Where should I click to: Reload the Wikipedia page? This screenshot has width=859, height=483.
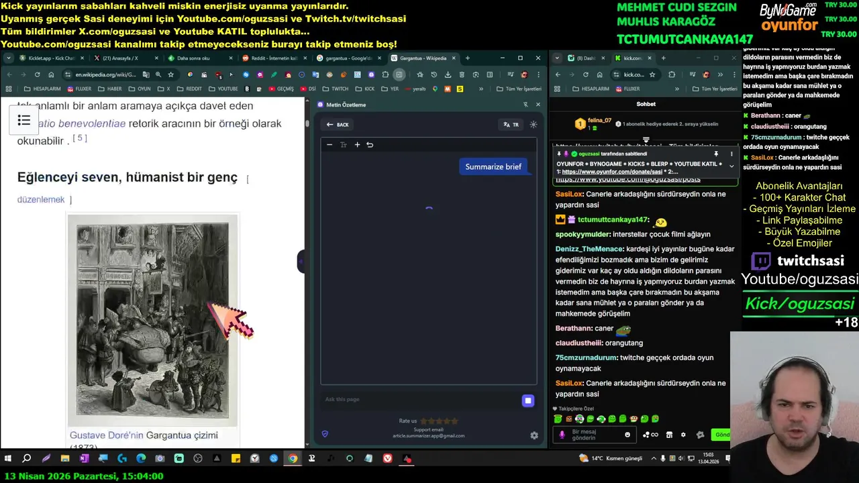[37, 74]
